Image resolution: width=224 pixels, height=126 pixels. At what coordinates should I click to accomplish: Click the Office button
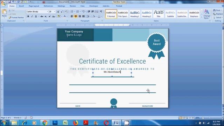tap(3, 3)
